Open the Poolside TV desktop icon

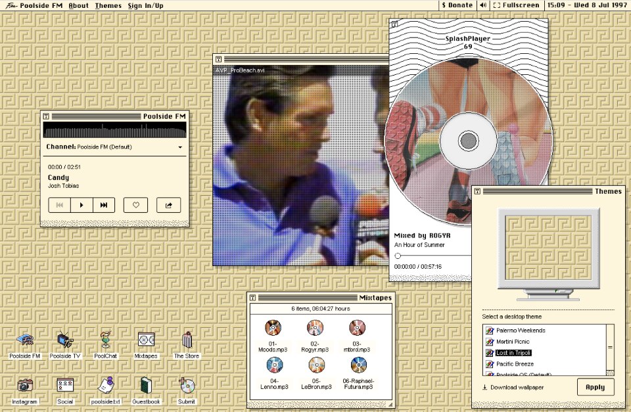(65, 340)
